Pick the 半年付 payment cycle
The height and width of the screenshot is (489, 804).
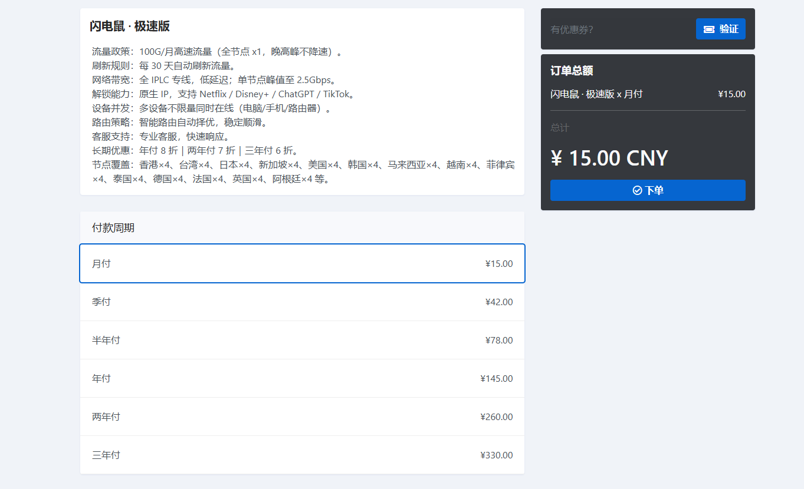pyautogui.click(x=302, y=340)
